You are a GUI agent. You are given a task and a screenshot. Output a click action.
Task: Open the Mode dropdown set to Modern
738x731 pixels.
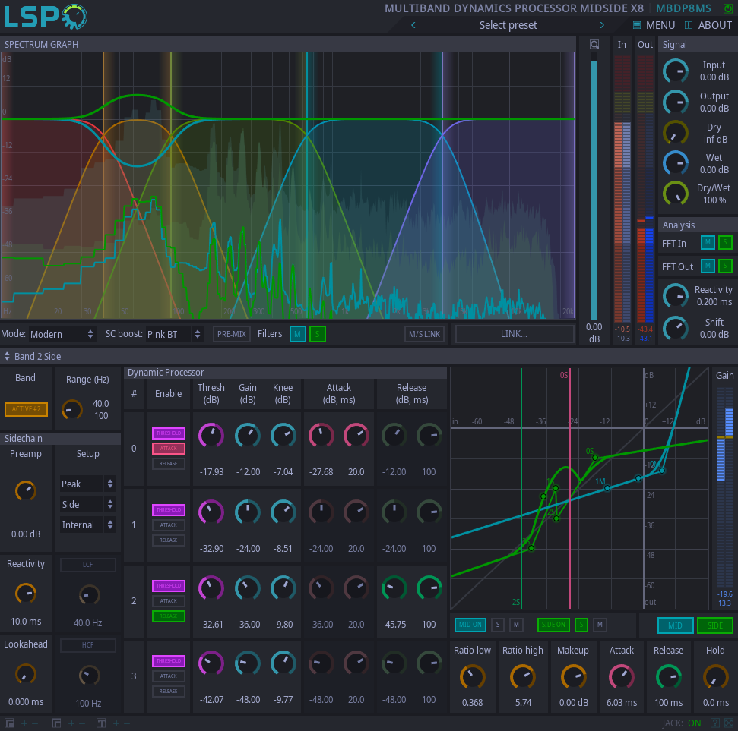(62, 334)
